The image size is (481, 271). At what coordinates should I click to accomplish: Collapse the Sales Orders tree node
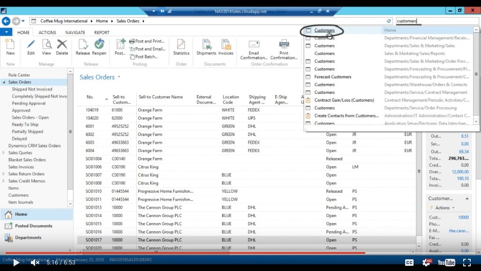pyautogui.click(x=4, y=82)
